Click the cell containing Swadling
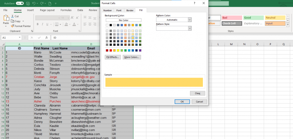The image size is (293, 139). 60,56
